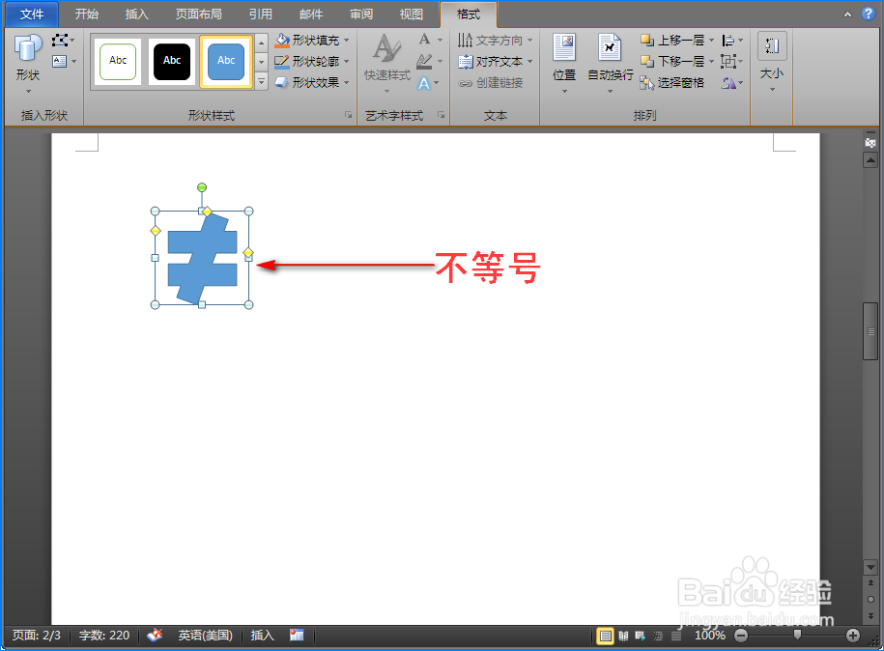The image size is (884, 651).
Task: Open the 文件 (File) menu
Action: [x=31, y=14]
